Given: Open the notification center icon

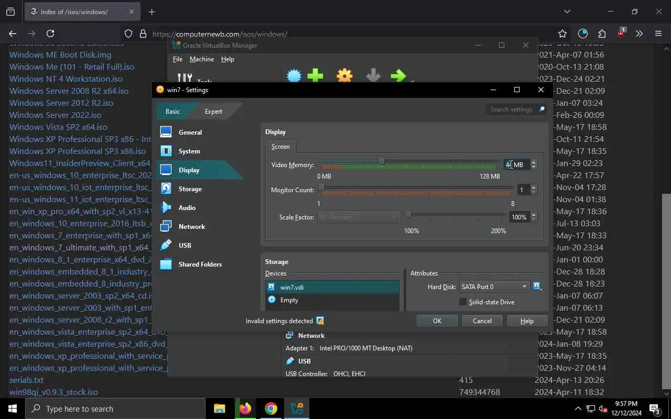Looking at the screenshot, I should point(654,409).
